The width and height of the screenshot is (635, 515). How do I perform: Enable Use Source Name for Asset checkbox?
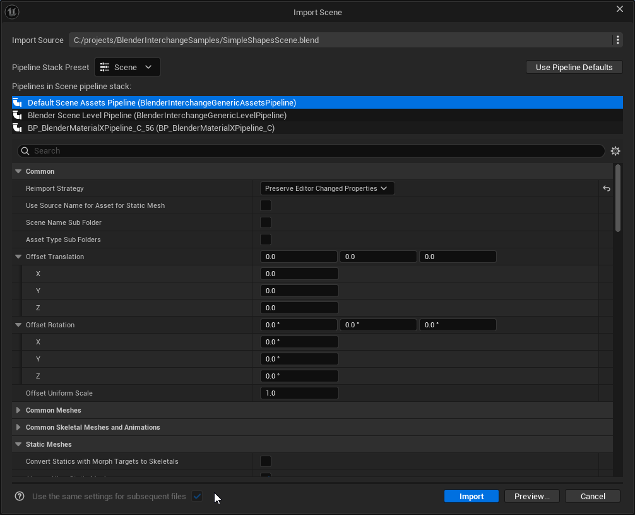266,205
